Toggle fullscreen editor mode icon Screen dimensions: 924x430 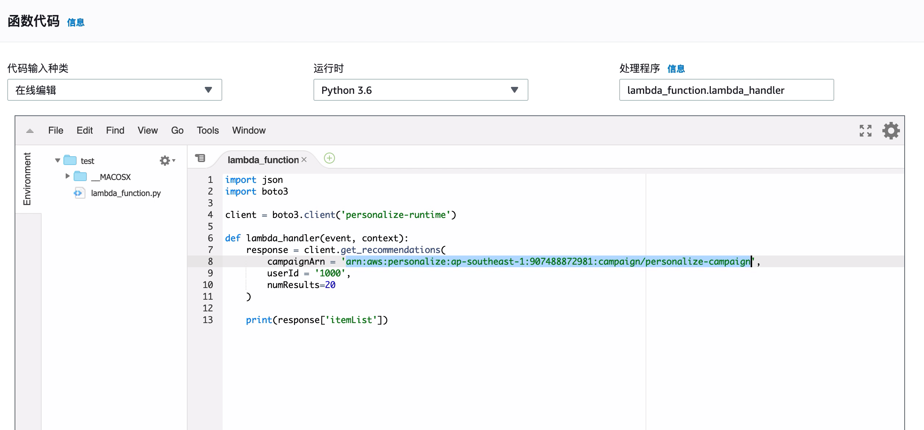tap(865, 131)
